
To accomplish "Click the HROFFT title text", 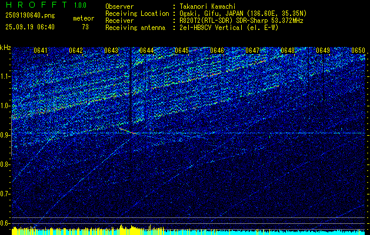I will point(36,5).
